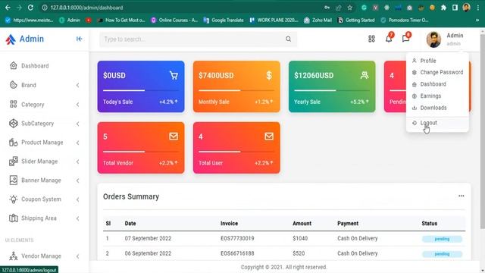Image resolution: width=485 pixels, height=273 pixels.
Task: Focus the Type to search field
Action: (x=198, y=39)
